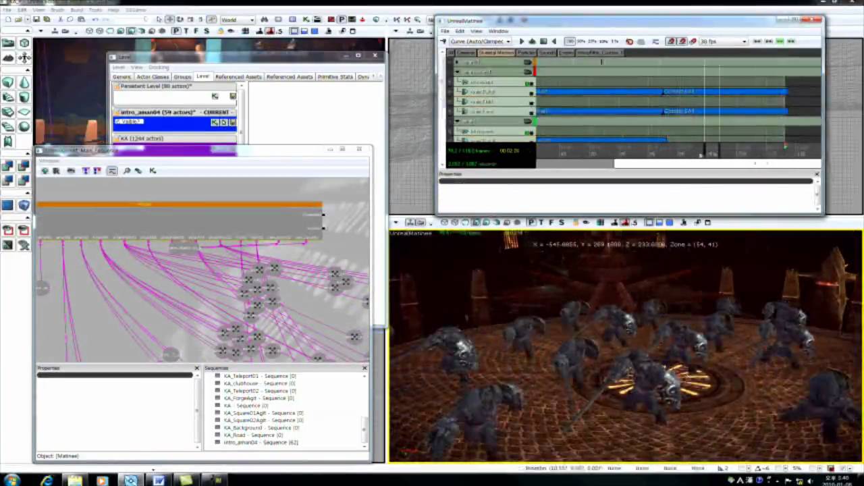Screen dimensions: 864x486
Task: Open Brush menu in main editor
Action: [x=57, y=10]
